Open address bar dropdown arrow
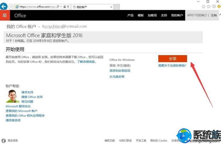This screenshot has width=221, height=144. pos(61,7)
